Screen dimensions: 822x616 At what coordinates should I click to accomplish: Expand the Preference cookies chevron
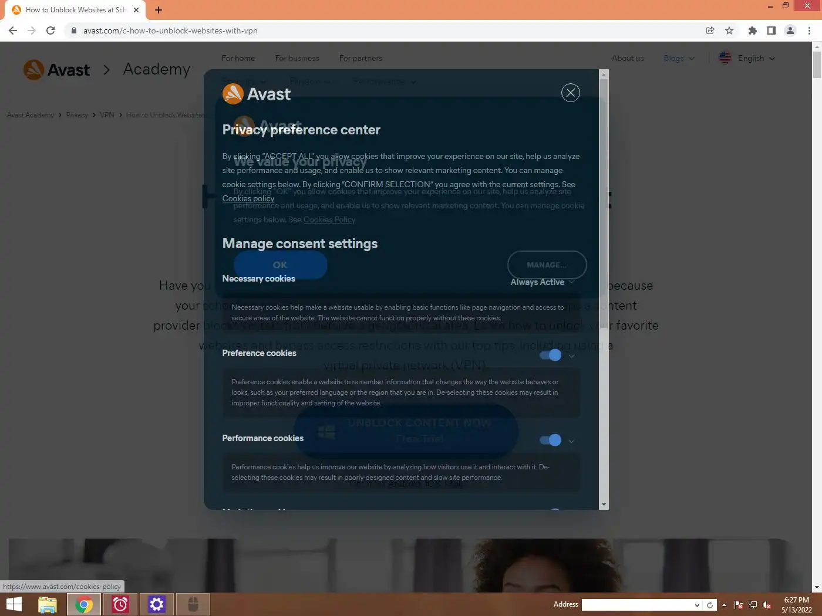click(x=571, y=356)
